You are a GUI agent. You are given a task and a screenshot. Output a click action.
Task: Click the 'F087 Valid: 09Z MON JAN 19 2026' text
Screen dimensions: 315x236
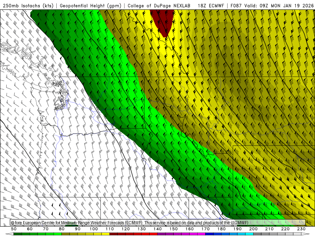pos(272,6)
